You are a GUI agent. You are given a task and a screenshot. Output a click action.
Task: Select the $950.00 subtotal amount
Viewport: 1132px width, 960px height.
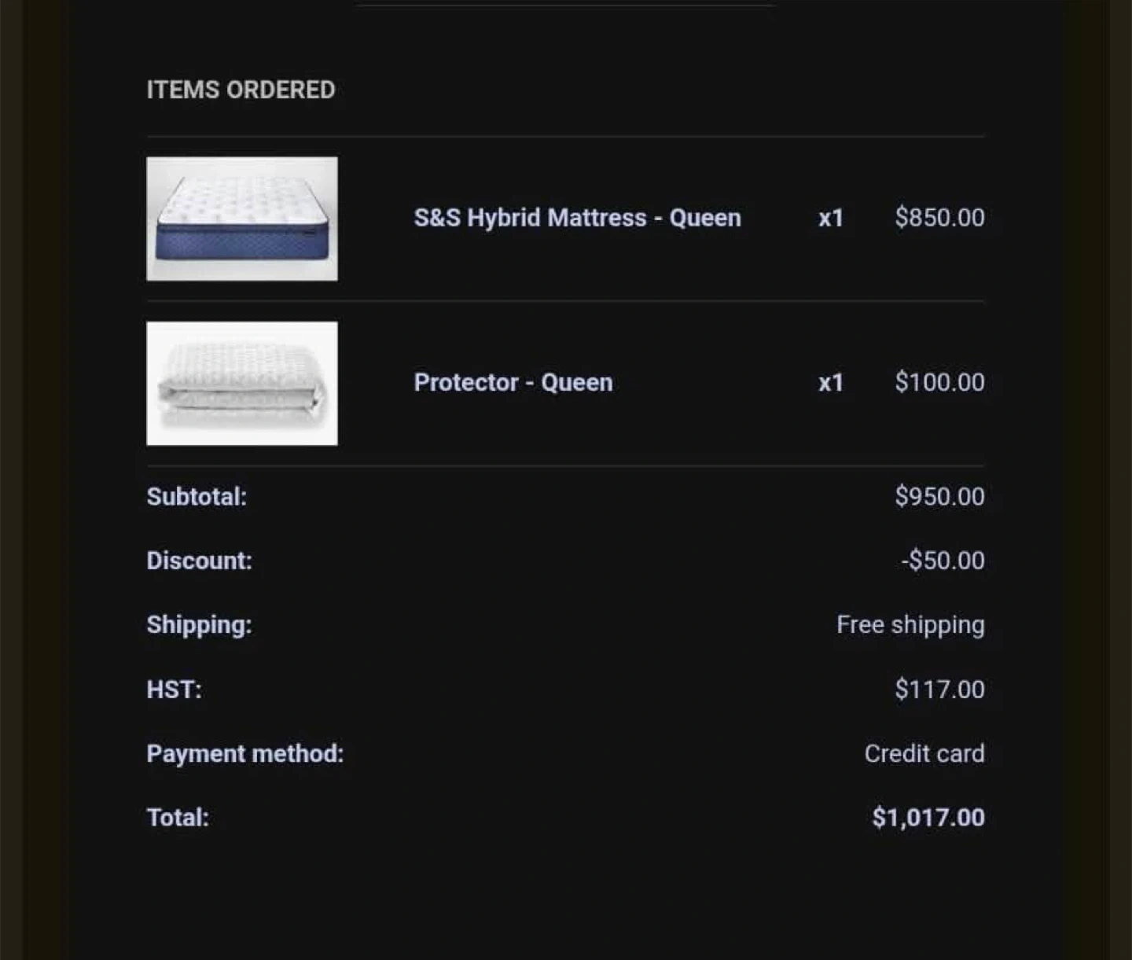click(x=939, y=497)
